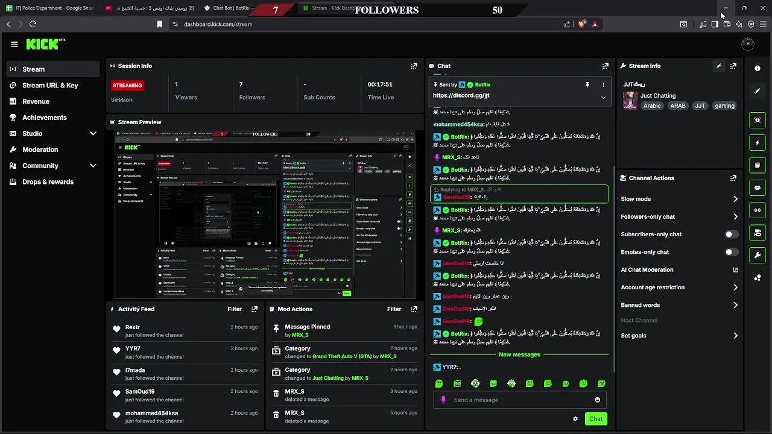Open AI Chat Moderation external link
The width and height of the screenshot is (772, 434).
[735, 270]
